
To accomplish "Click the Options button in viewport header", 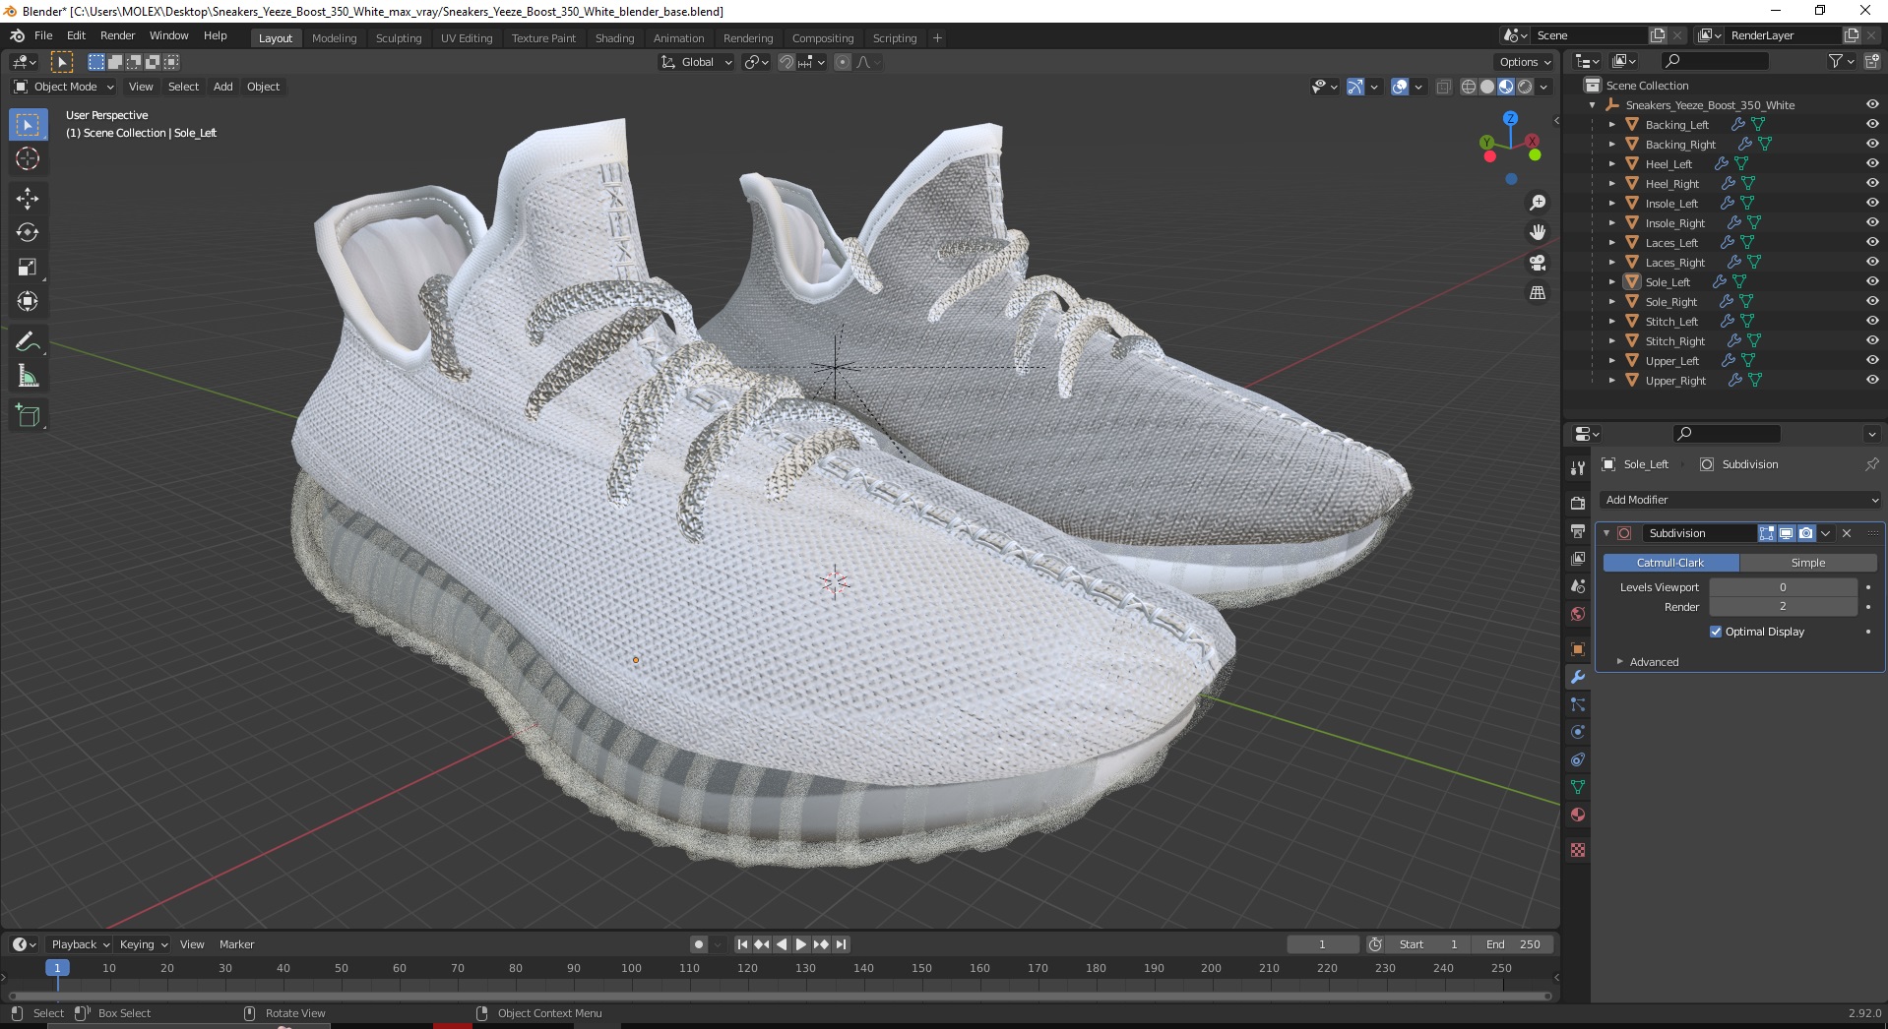I will click(x=1525, y=62).
